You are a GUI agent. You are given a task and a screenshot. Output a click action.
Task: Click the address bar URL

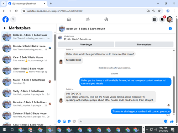(55, 11)
